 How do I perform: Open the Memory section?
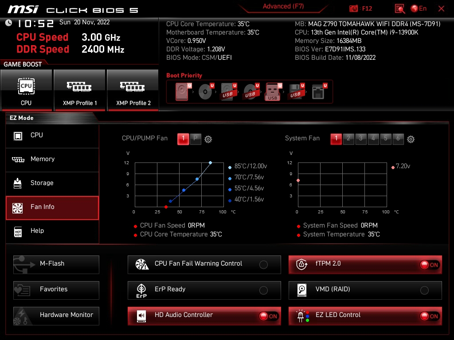(x=52, y=159)
